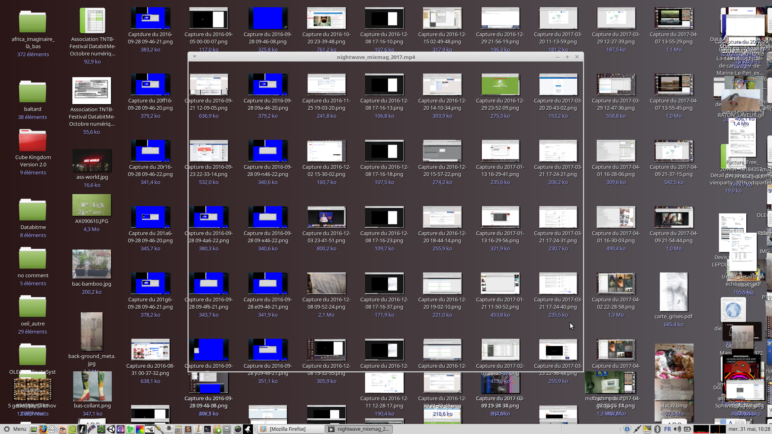Open the Terminal launcher in the panel

point(207,429)
